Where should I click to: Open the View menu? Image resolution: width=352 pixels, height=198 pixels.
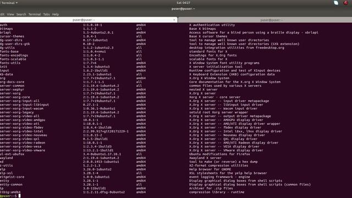pyautogui.click(x=10, y=14)
